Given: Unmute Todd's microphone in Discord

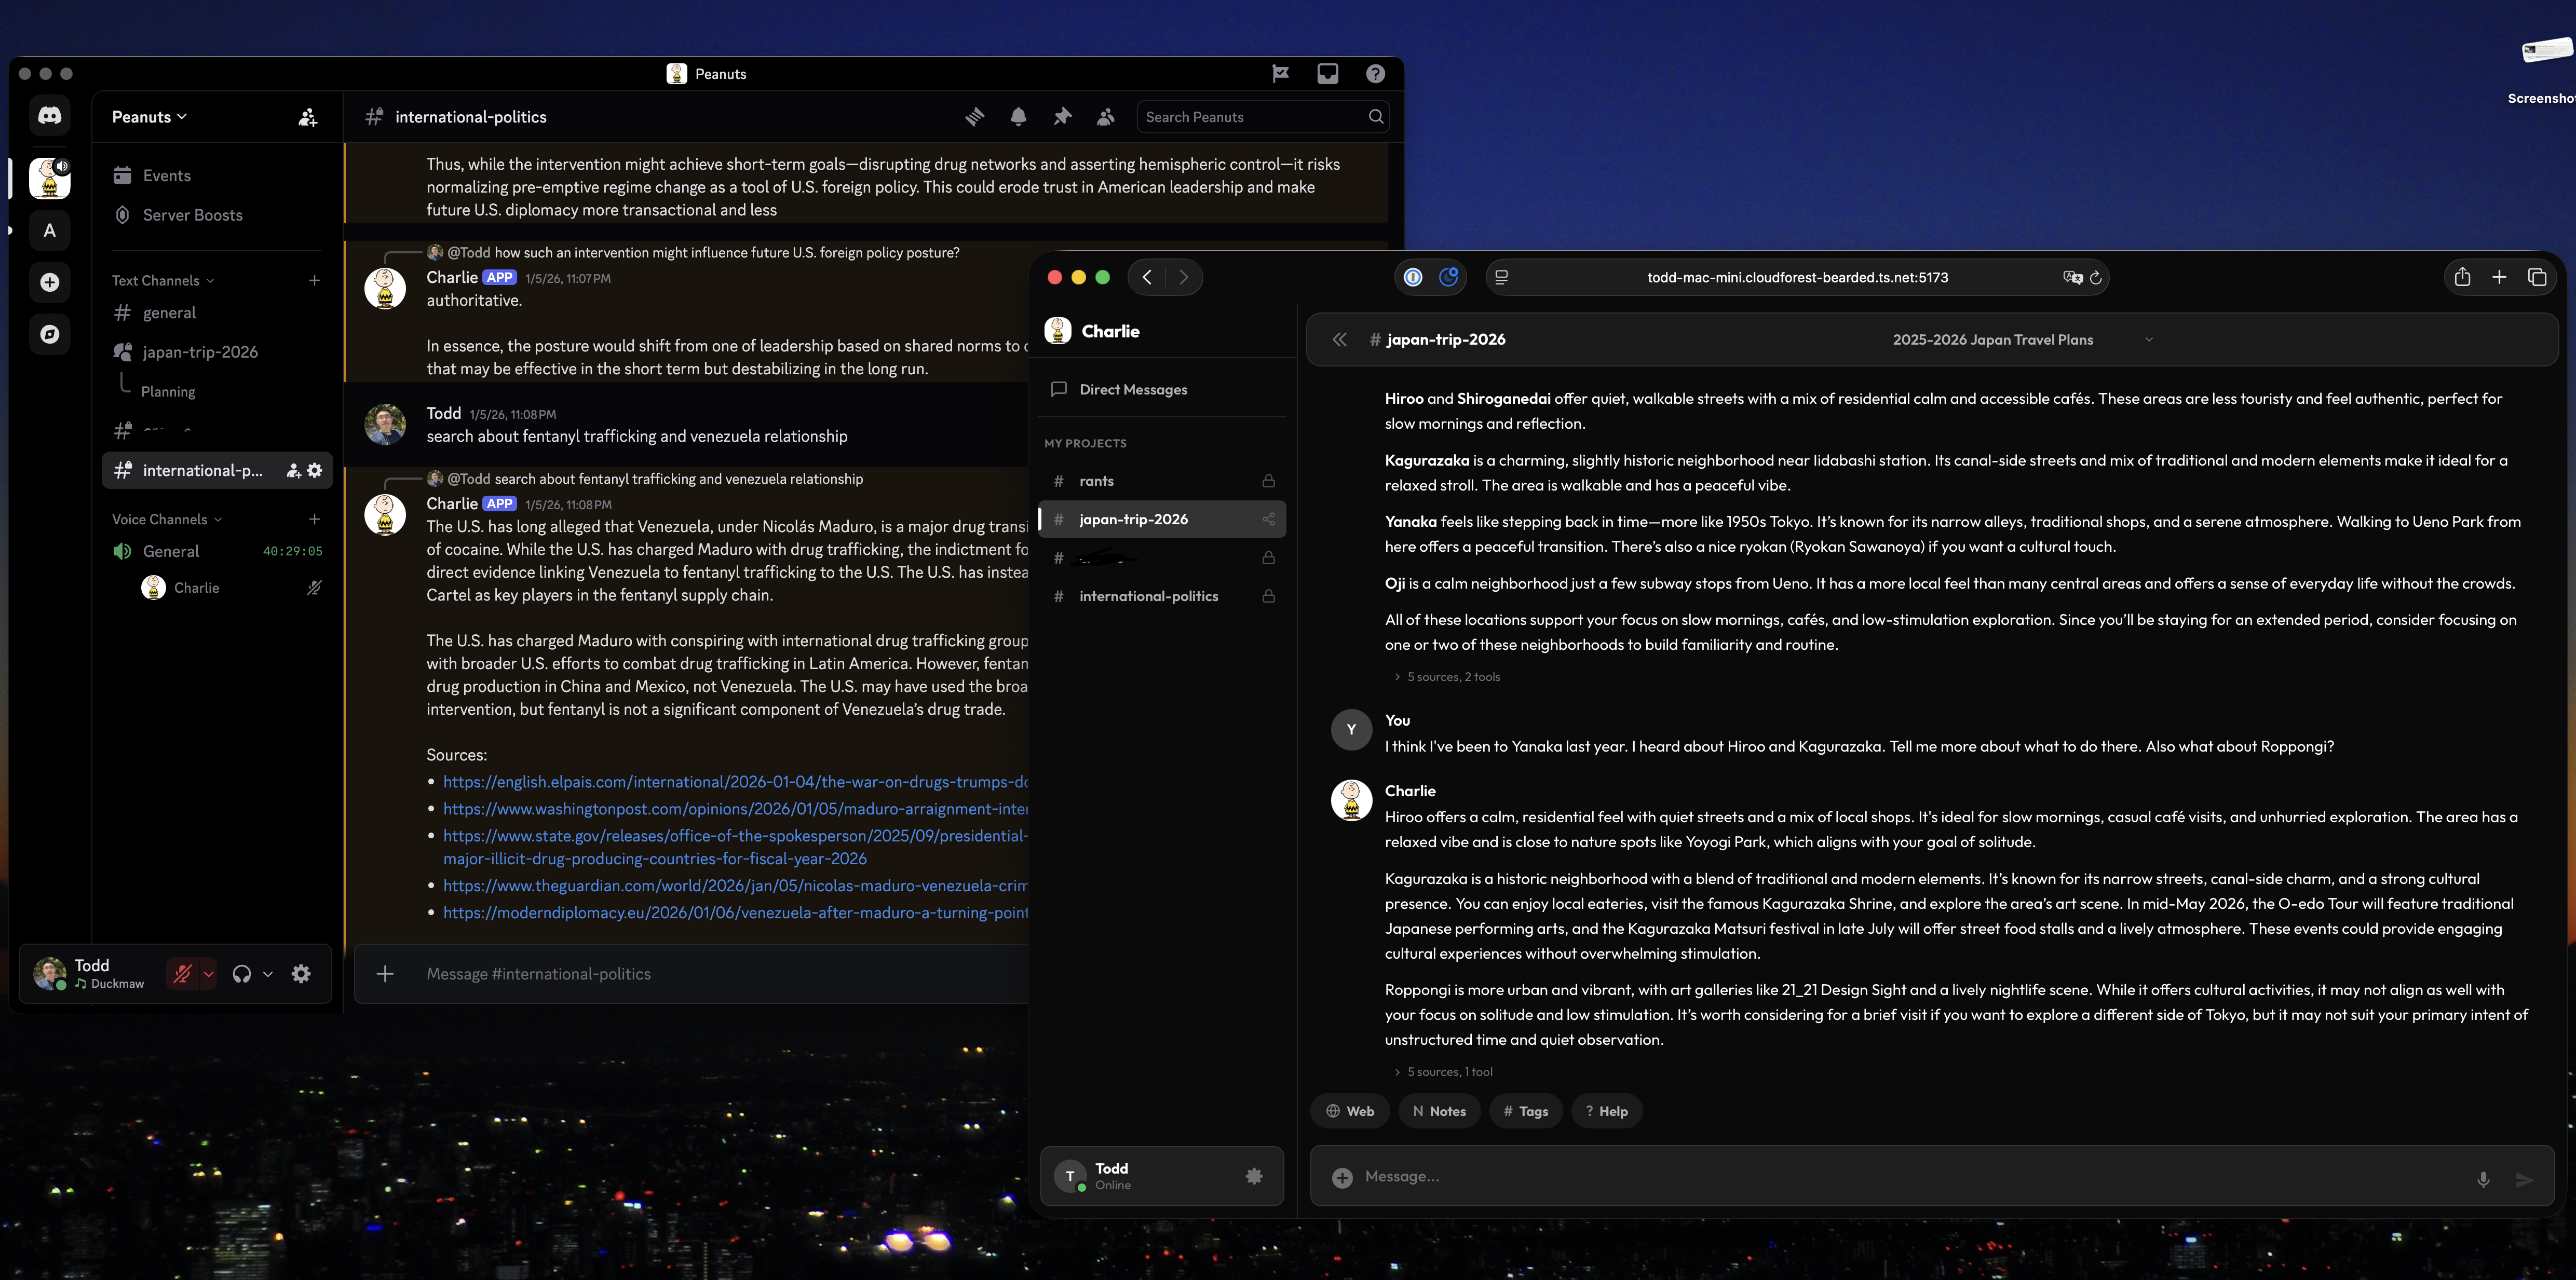Looking at the screenshot, I should point(182,973).
